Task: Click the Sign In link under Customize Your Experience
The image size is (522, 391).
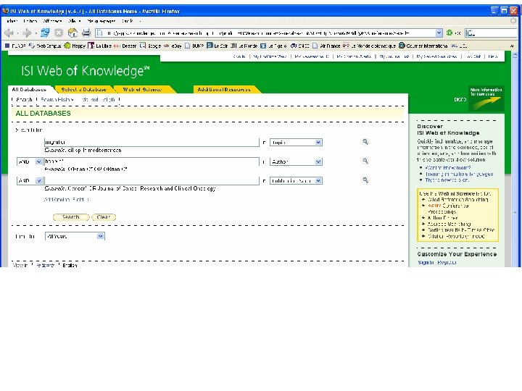Action: tap(426, 262)
